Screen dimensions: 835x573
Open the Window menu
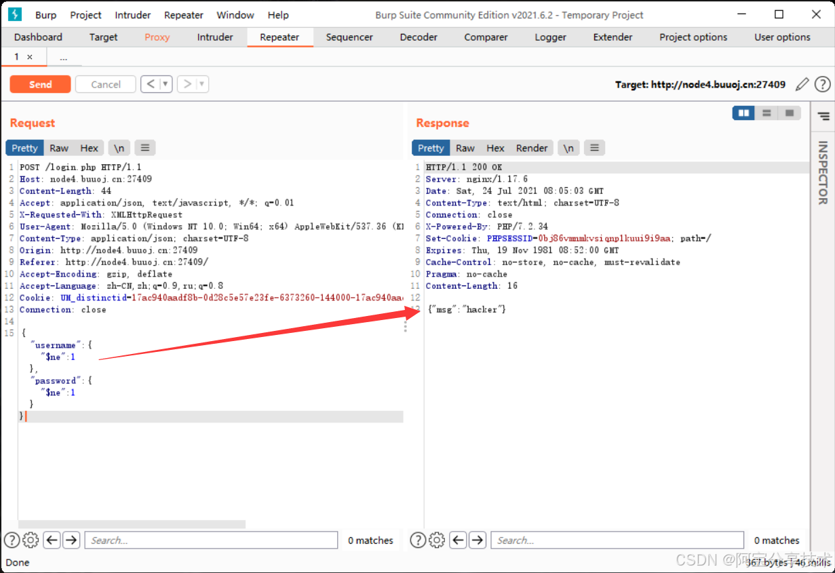pos(235,15)
